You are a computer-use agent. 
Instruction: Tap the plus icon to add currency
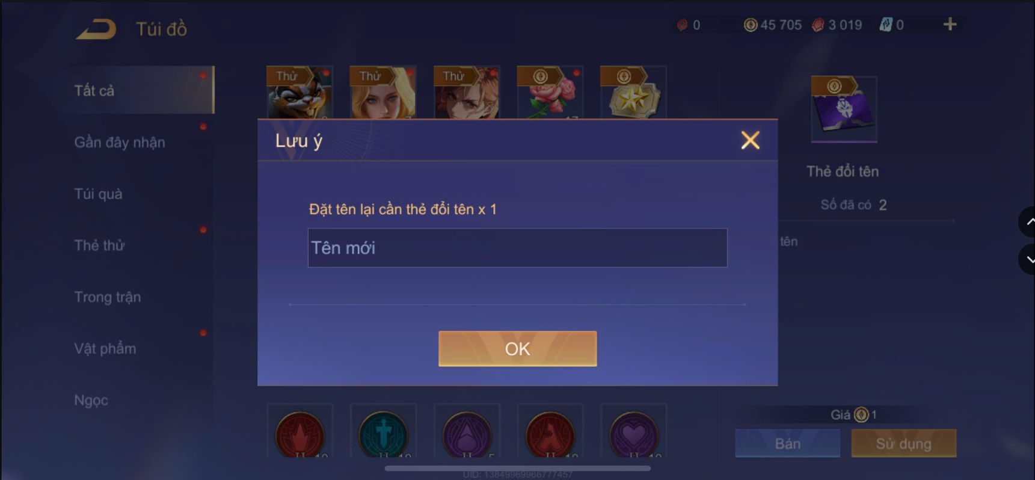click(x=950, y=24)
